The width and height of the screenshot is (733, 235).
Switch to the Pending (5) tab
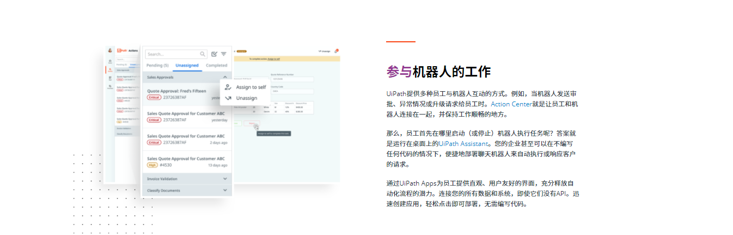[157, 65]
